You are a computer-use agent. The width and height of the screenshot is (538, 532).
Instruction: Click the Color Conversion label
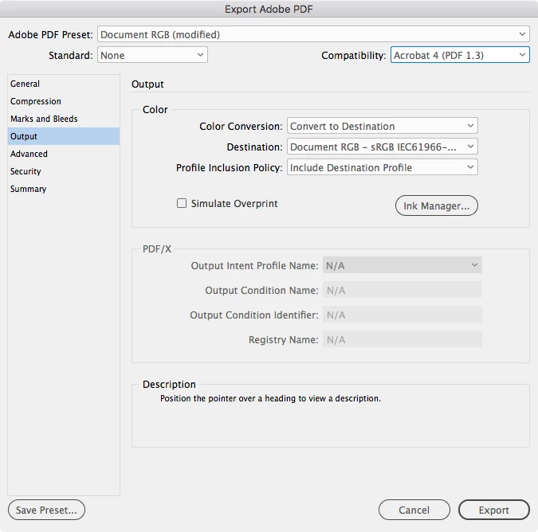(x=241, y=127)
